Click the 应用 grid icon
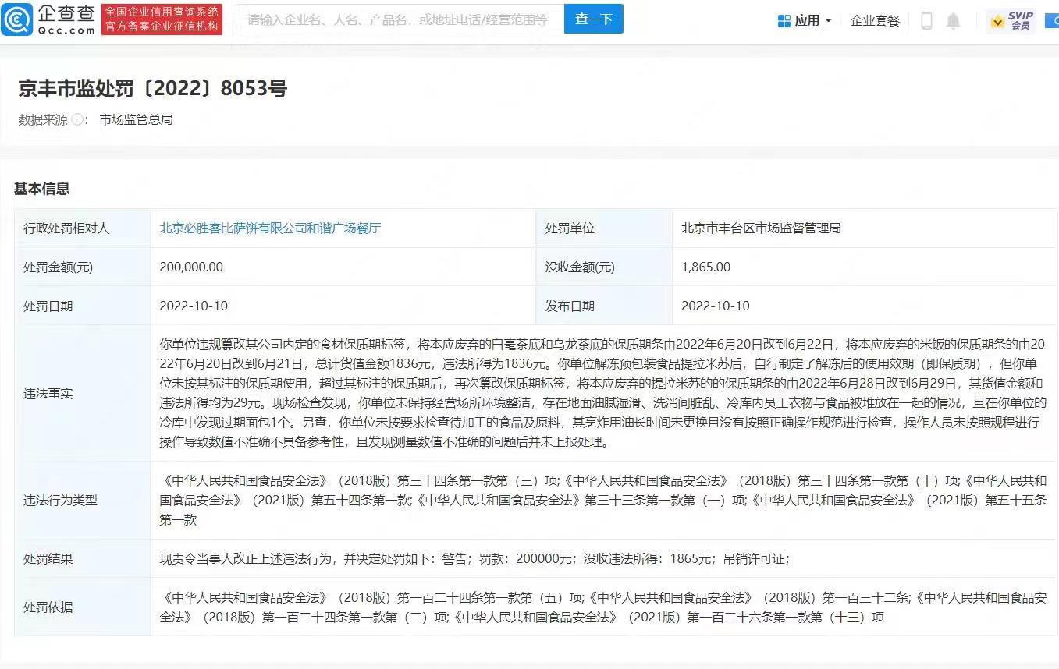The width and height of the screenshot is (1059, 669). [x=784, y=21]
